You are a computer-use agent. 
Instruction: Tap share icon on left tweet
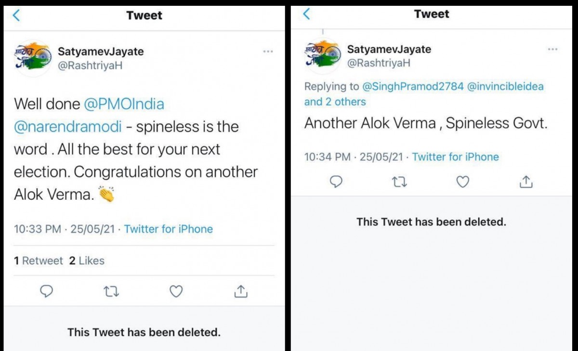click(x=241, y=291)
